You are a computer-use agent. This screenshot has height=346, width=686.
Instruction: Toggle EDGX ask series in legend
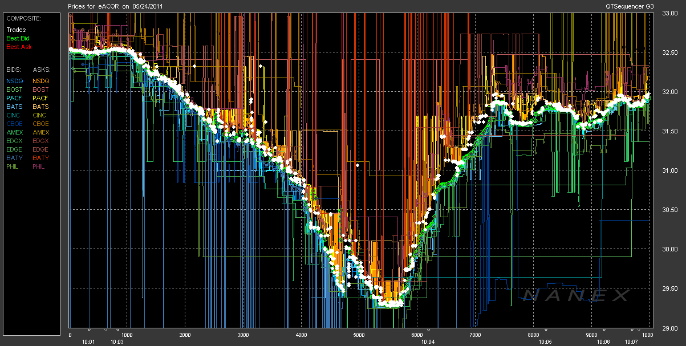40,141
